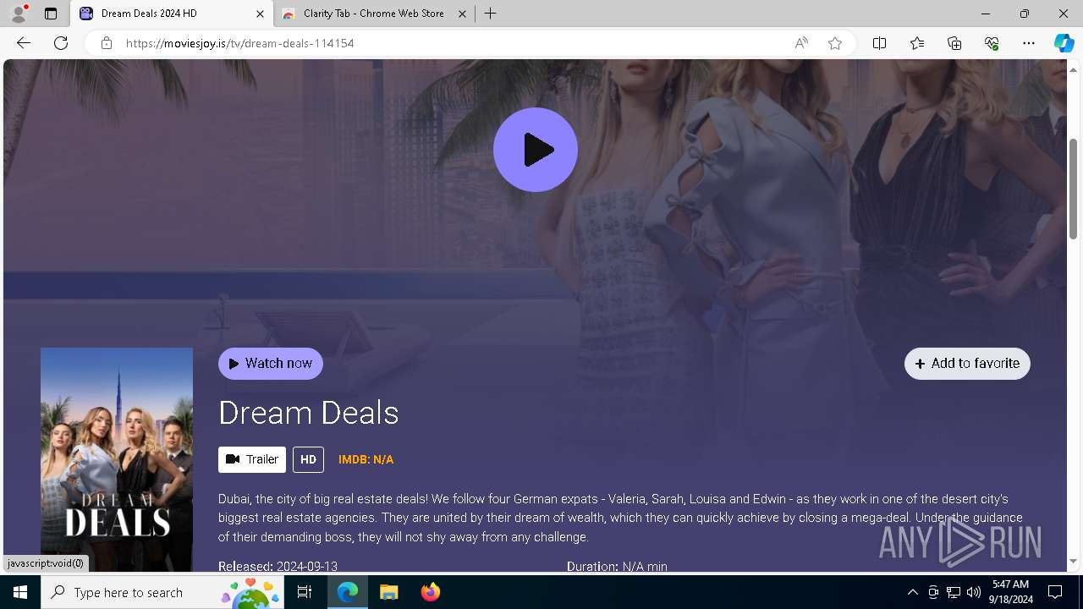Close the Dream Deals 2024 HD tab

pyautogui.click(x=260, y=14)
